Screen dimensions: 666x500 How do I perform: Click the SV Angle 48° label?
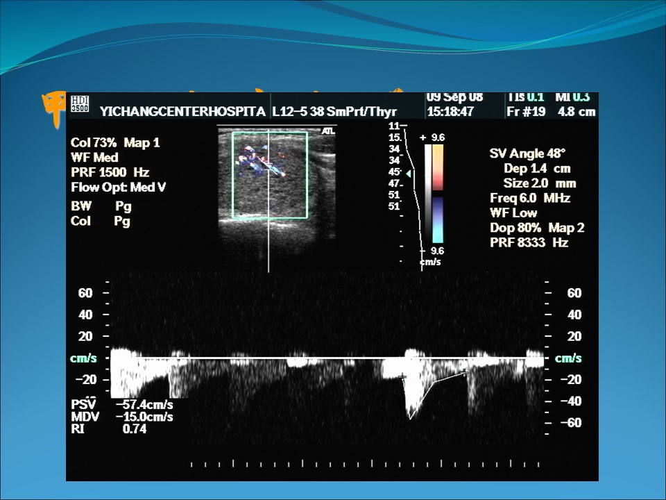(x=527, y=153)
